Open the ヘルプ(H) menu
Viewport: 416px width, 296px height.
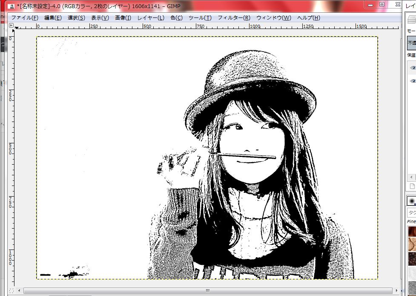pos(309,18)
